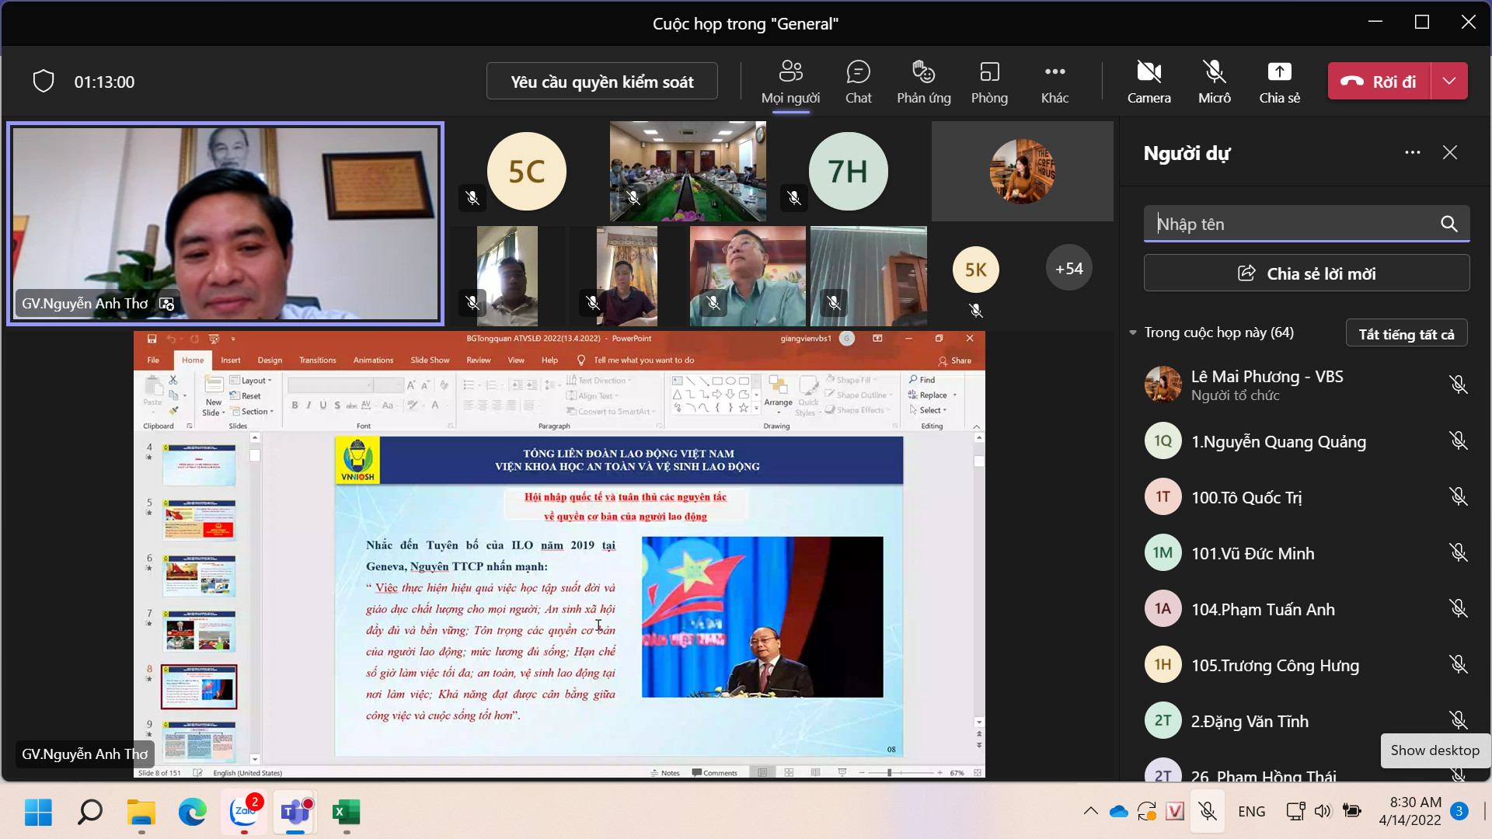Click Tắt tiếng tất cả button
This screenshot has height=839, width=1492.
point(1407,333)
